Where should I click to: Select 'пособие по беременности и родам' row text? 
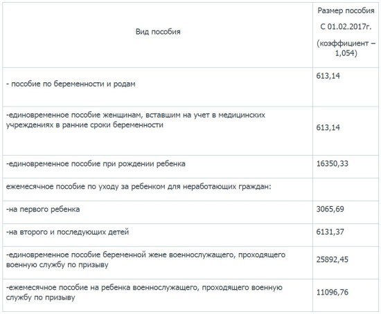tap(71, 84)
